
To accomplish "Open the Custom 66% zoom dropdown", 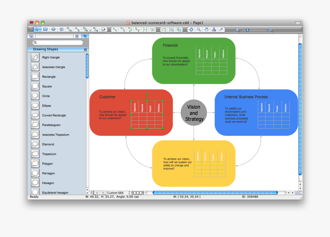I will tap(115, 192).
